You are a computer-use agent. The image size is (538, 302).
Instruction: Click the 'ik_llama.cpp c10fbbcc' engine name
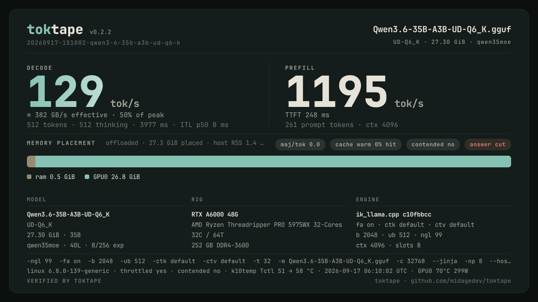(394, 214)
